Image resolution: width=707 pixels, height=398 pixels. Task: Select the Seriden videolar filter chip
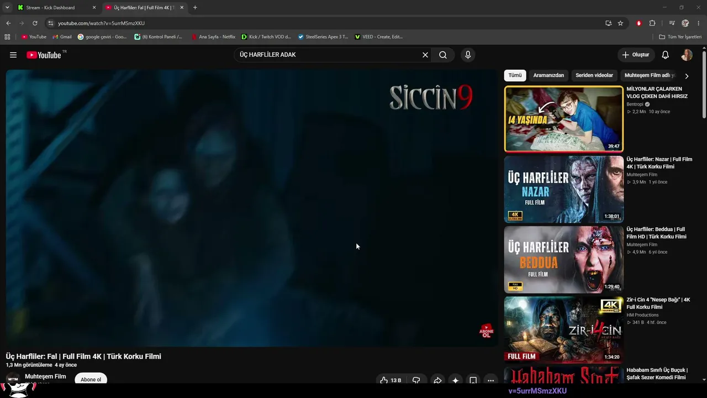pyautogui.click(x=594, y=76)
